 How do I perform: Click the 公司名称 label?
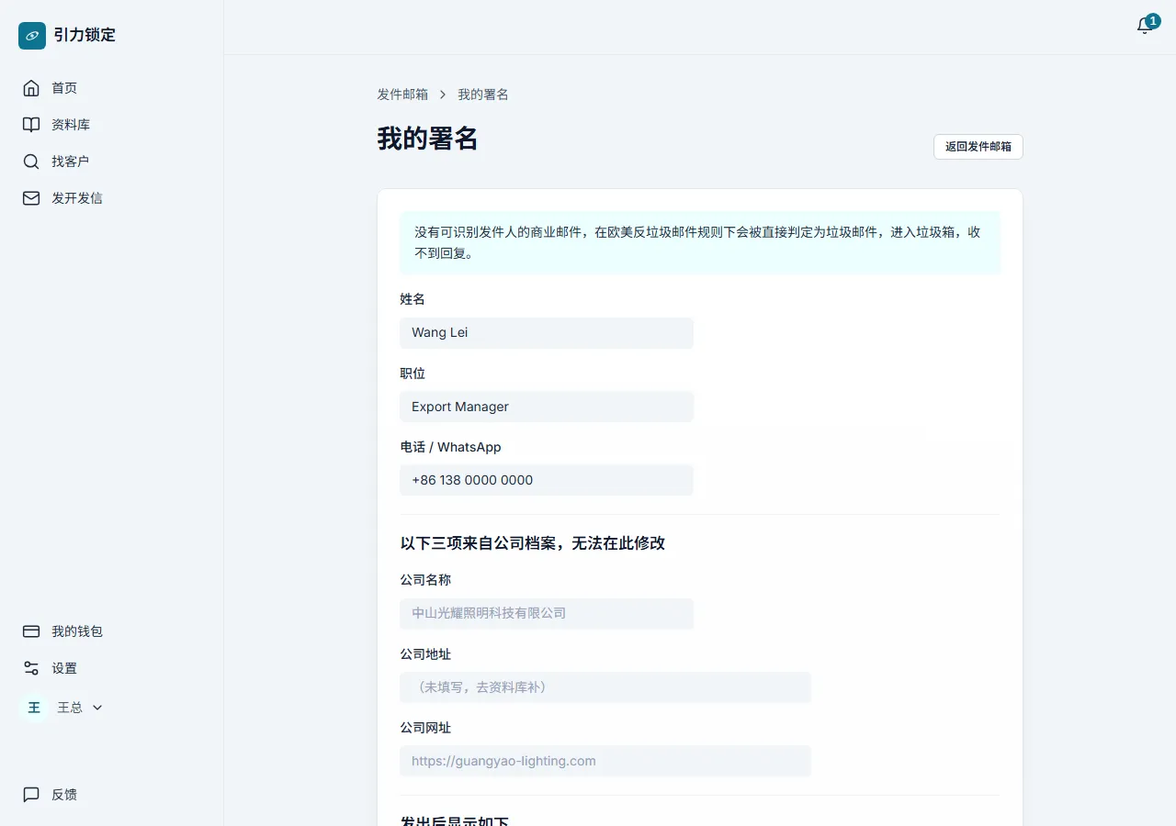coord(425,580)
